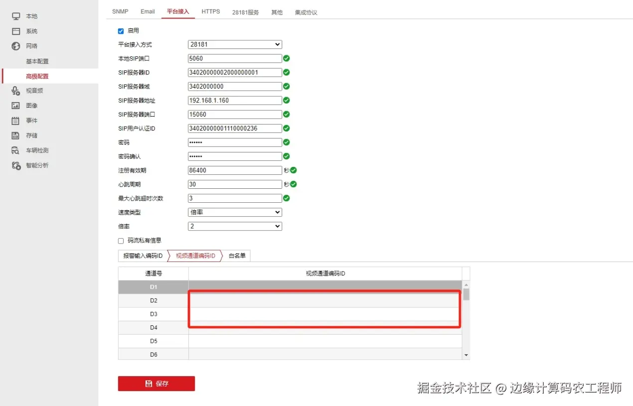Image resolution: width=633 pixels, height=406 pixels.
Task: Click the table scrollbar down arrow
Action: pyautogui.click(x=466, y=355)
